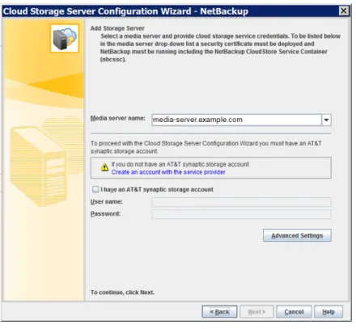Click the User name label

coord(106,202)
